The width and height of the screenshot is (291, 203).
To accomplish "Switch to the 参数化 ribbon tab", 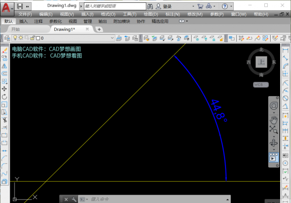I will pos(55,21).
